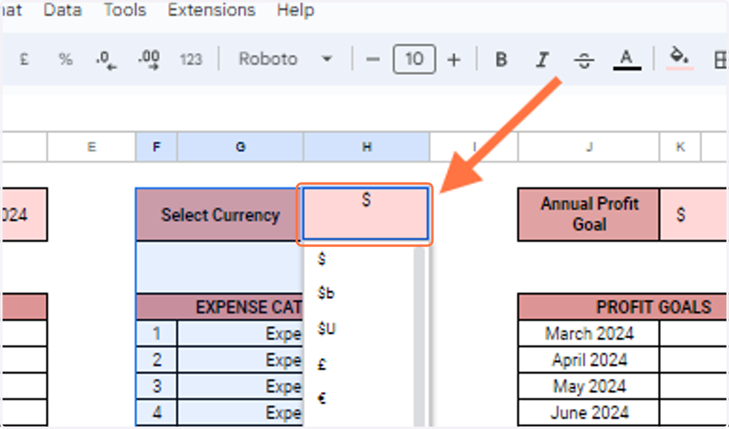Select expense row number 3 cell
Image resolution: width=729 pixels, height=429 pixels.
click(x=157, y=386)
